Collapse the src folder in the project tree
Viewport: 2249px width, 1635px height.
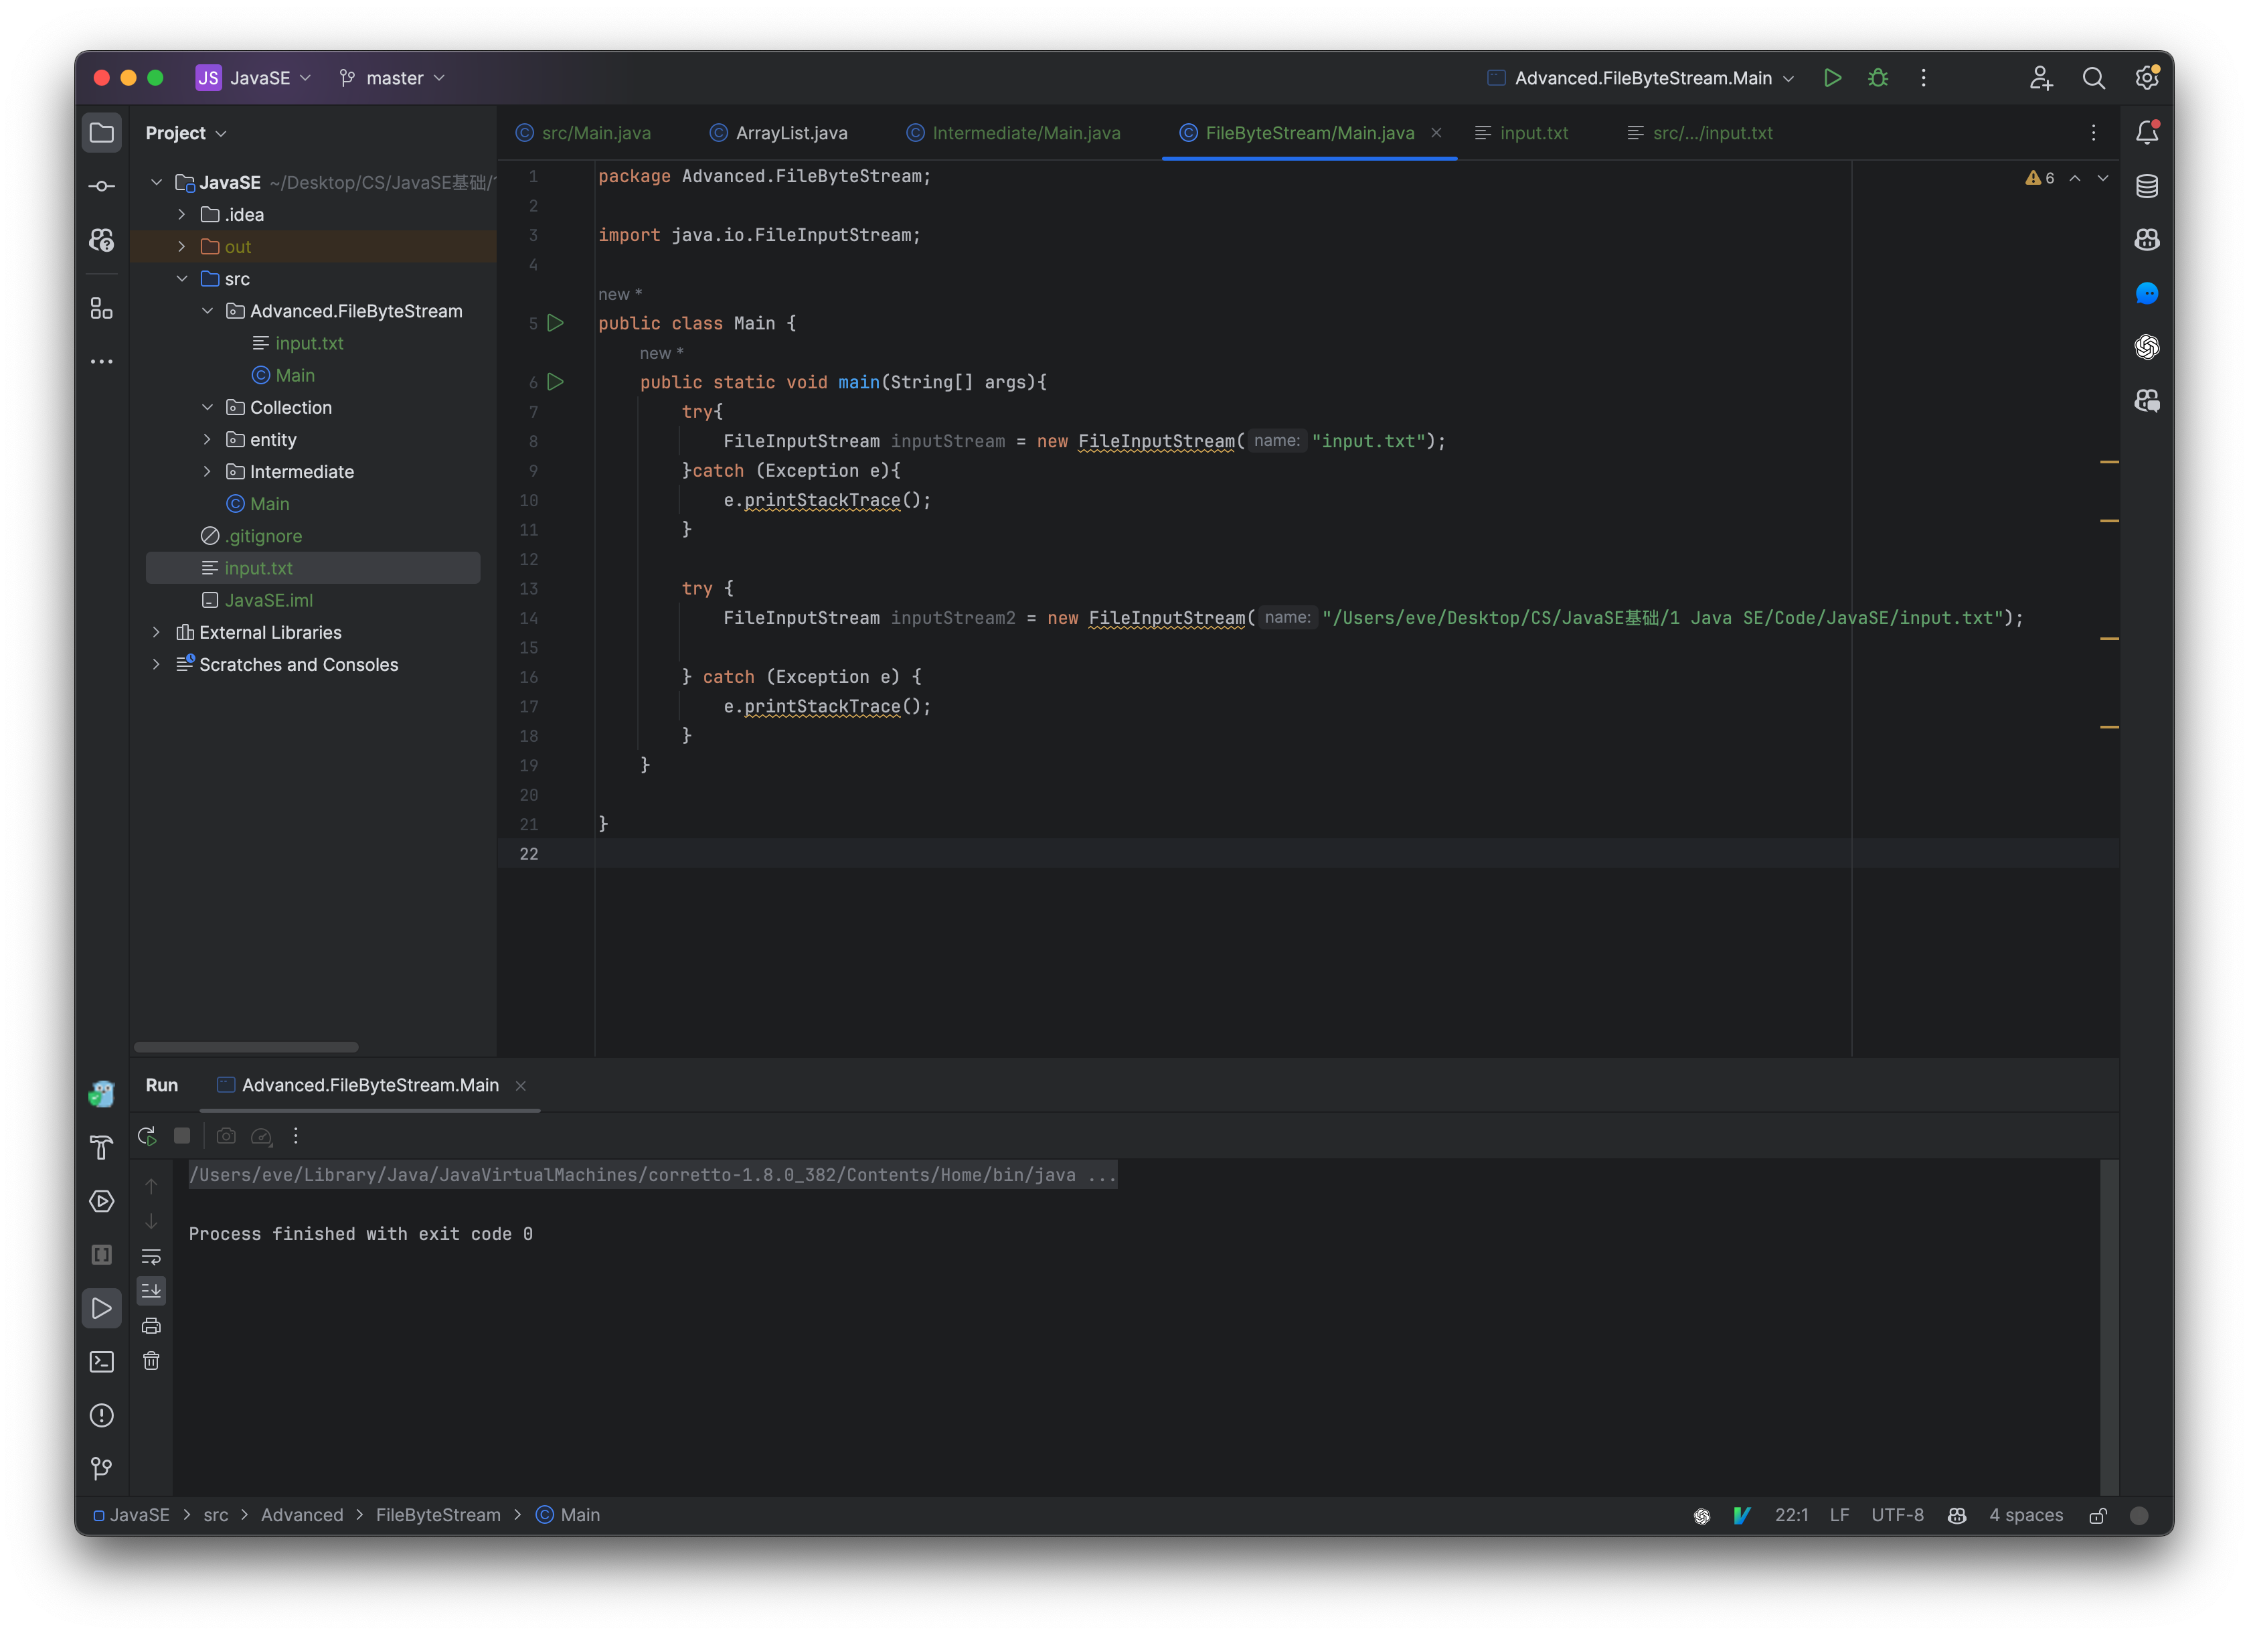[x=183, y=279]
